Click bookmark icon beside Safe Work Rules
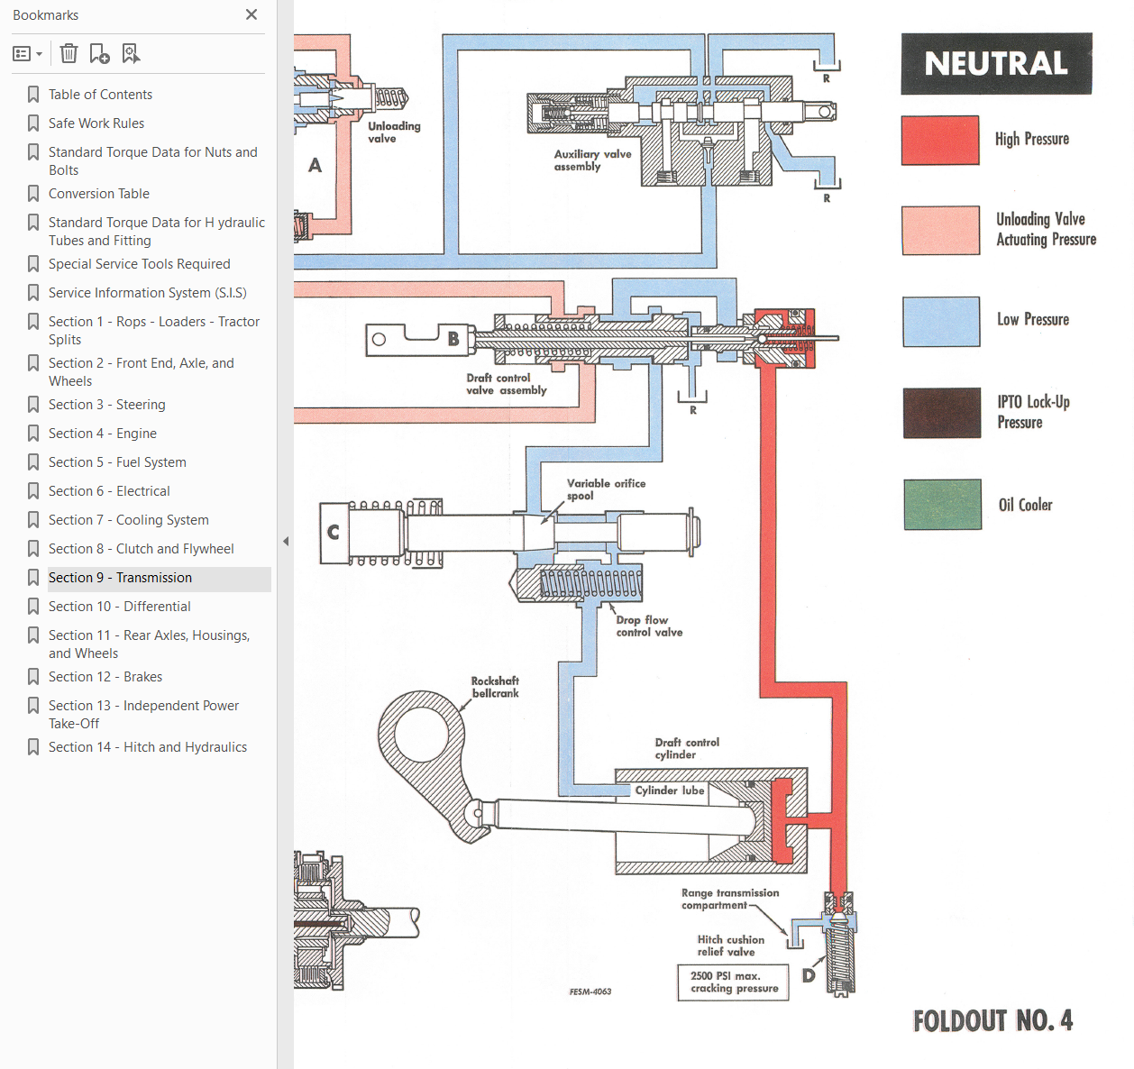The width and height of the screenshot is (1134, 1069). pos(33,123)
